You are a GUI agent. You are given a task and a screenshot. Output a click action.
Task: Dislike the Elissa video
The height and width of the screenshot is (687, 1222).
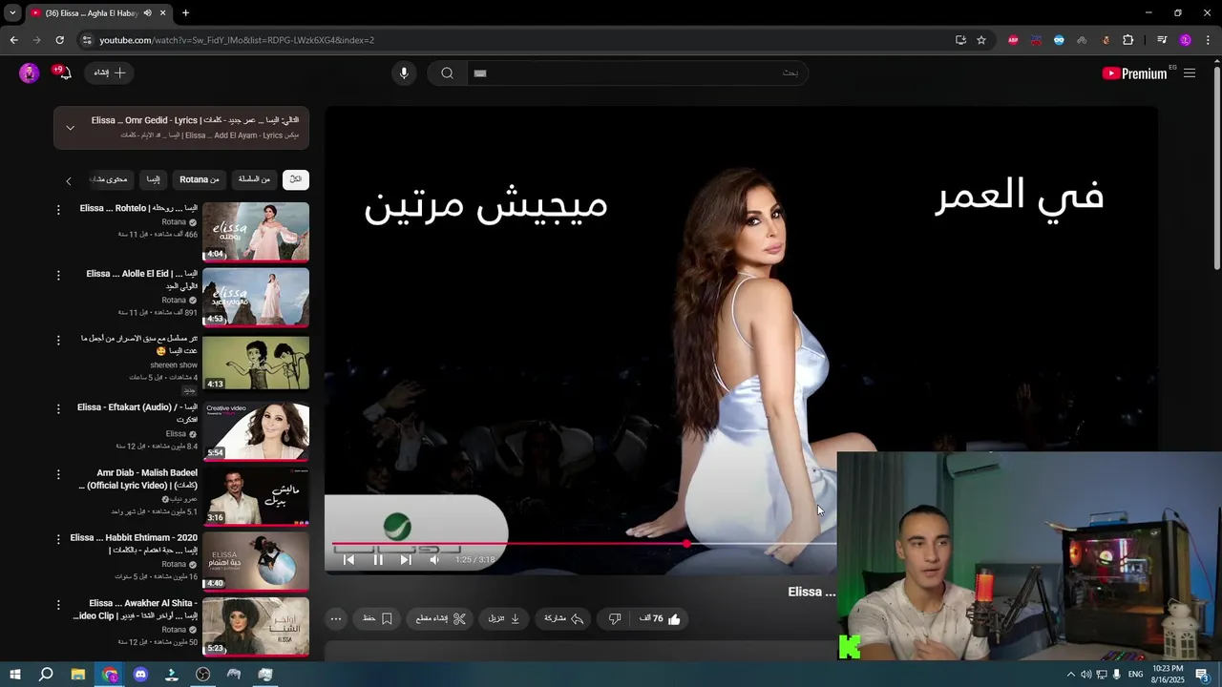click(615, 618)
